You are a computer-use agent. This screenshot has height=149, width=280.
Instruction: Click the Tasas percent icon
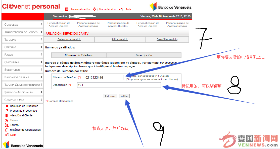point(7,120)
